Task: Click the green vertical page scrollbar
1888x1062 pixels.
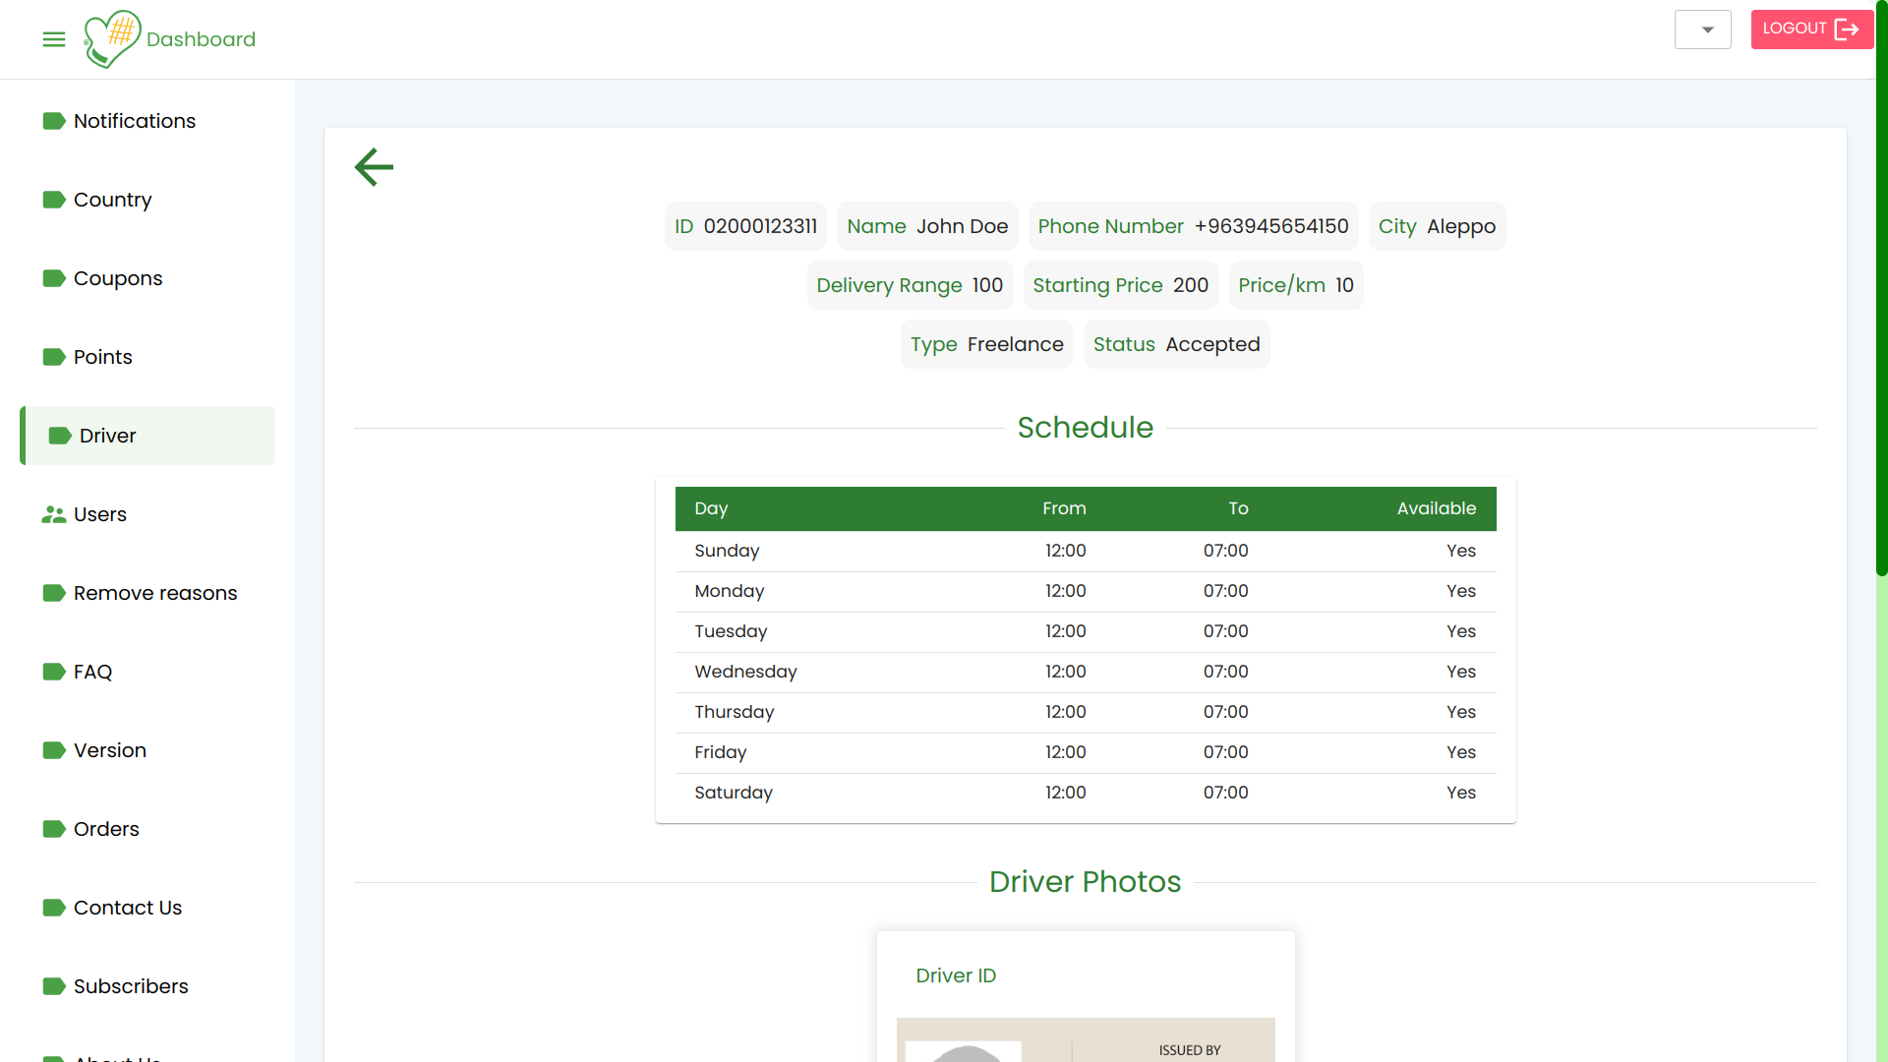Action: click(1882, 290)
